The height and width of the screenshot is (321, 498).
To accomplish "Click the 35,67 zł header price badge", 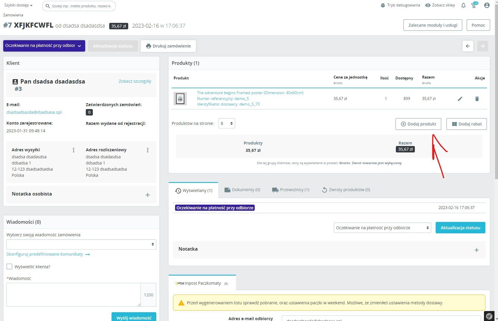I will click(x=119, y=26).
